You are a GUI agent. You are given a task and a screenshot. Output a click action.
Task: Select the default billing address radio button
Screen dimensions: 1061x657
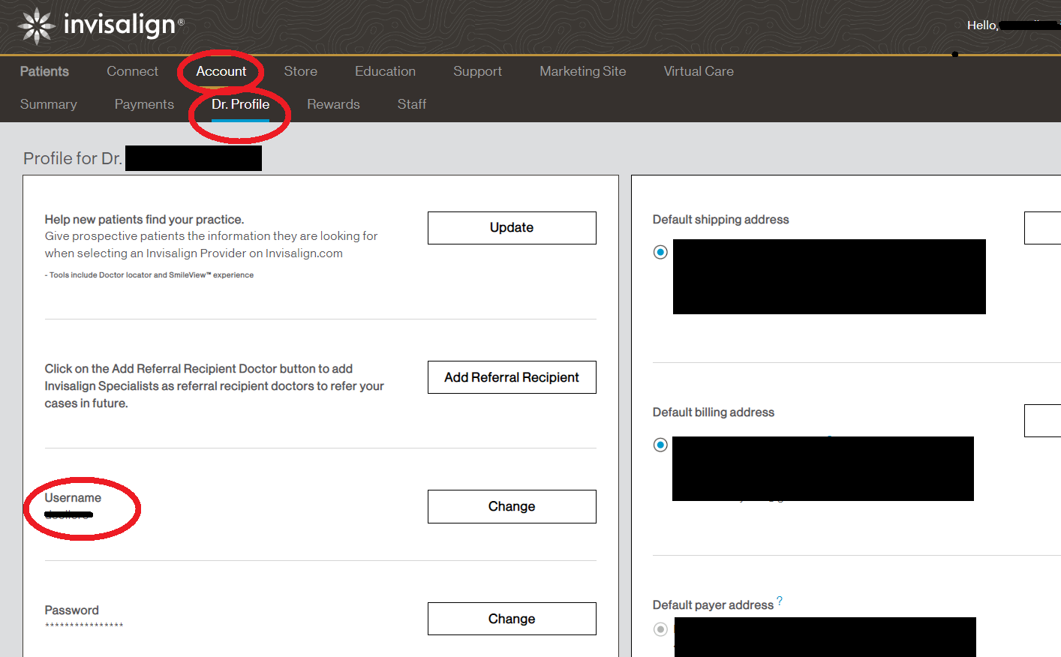660,445
